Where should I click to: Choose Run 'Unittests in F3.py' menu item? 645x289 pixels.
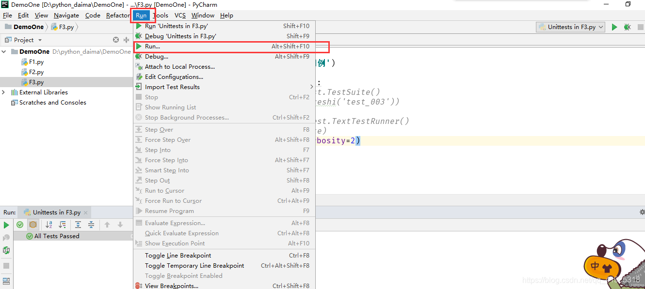[225, 26]
